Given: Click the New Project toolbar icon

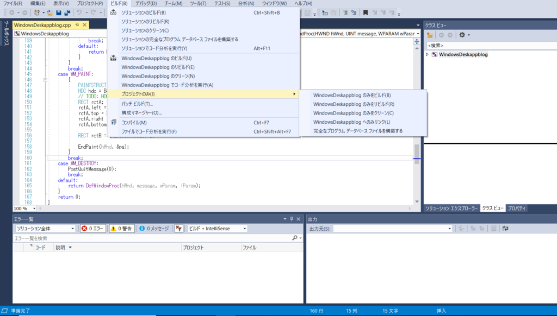Looking at the screenshot, I should (37, 12).
